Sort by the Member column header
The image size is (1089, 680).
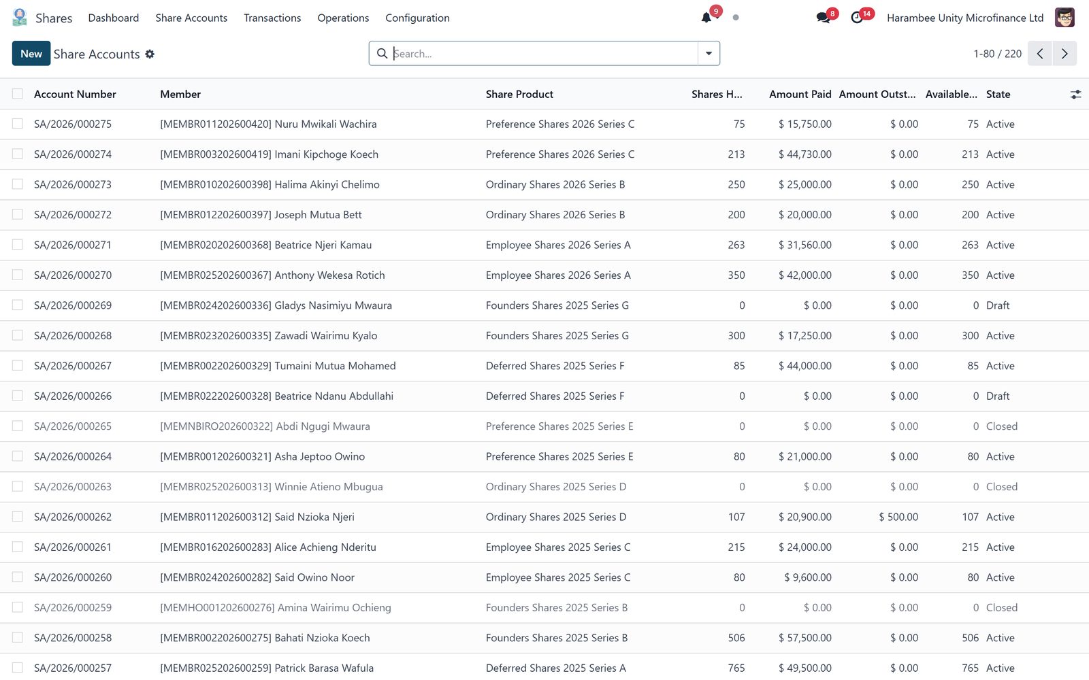180,95
